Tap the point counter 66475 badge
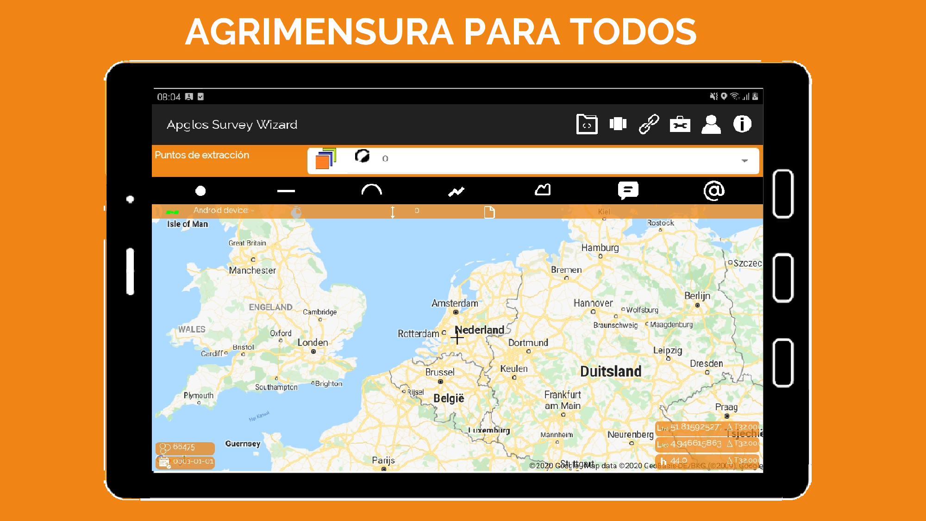The height and width of the screenshot is (521, 926). 185,448
